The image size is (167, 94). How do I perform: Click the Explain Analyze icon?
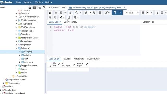pyautogui.click(x=162, y=13)
